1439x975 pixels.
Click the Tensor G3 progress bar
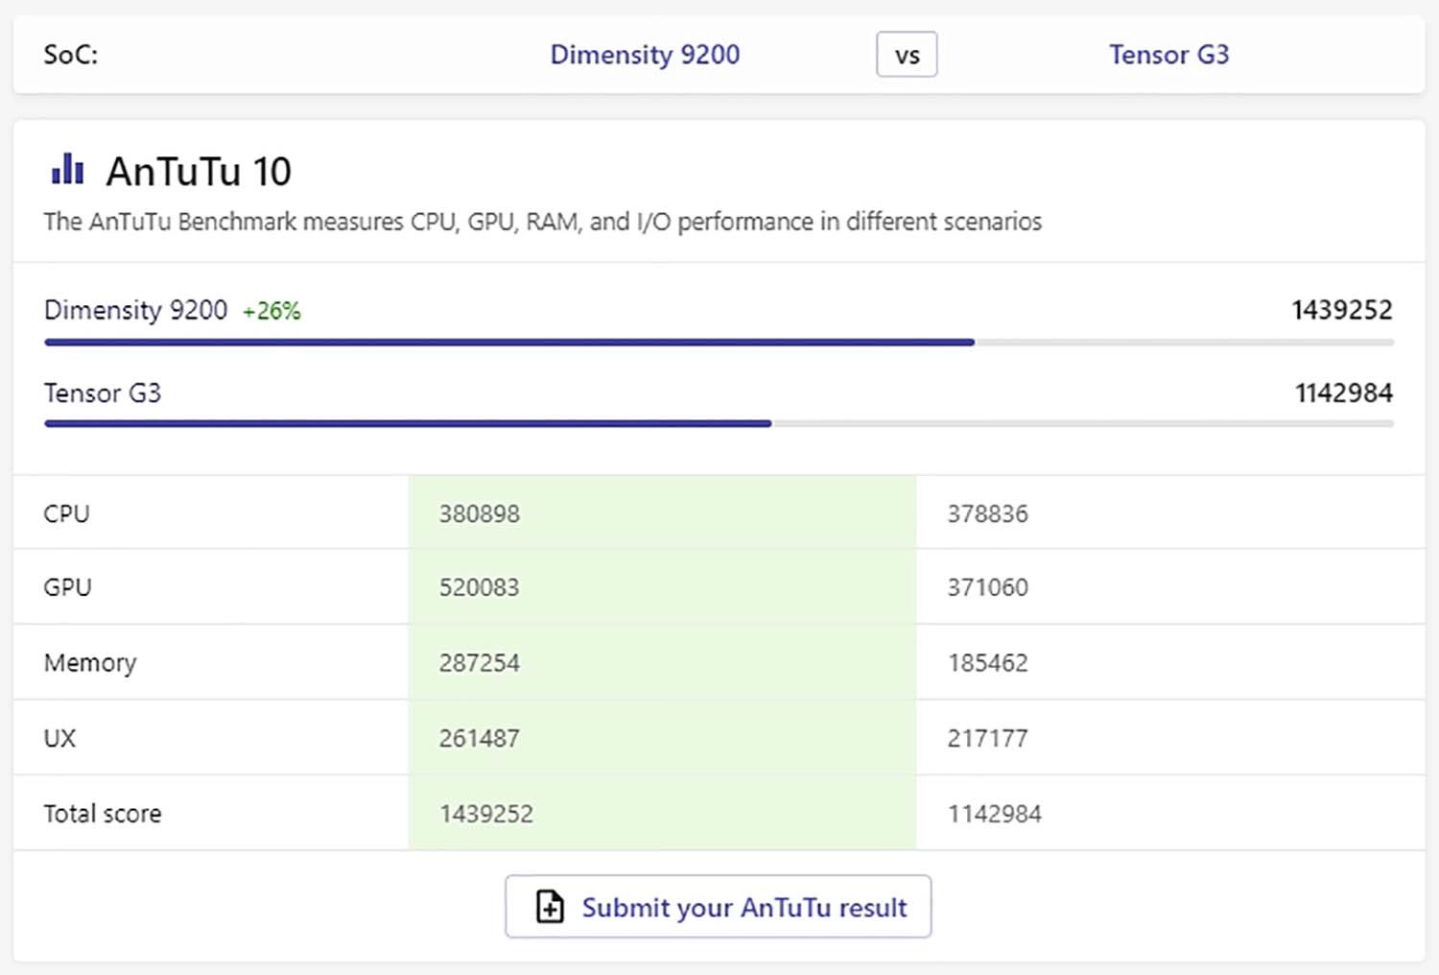719,423
